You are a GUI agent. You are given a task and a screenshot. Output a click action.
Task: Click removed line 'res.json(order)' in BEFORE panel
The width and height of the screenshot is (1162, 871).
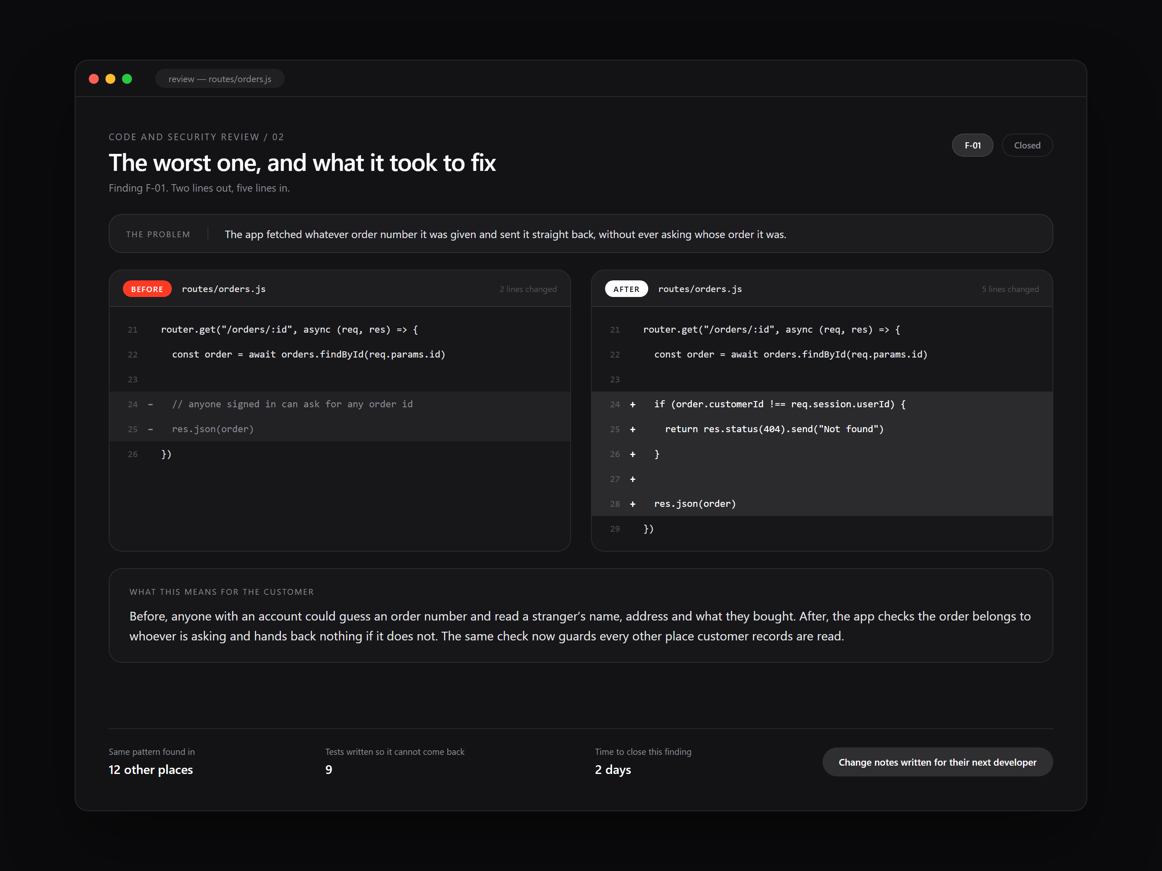213,429
